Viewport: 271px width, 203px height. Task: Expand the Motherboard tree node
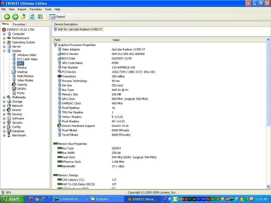pos(4,38)
